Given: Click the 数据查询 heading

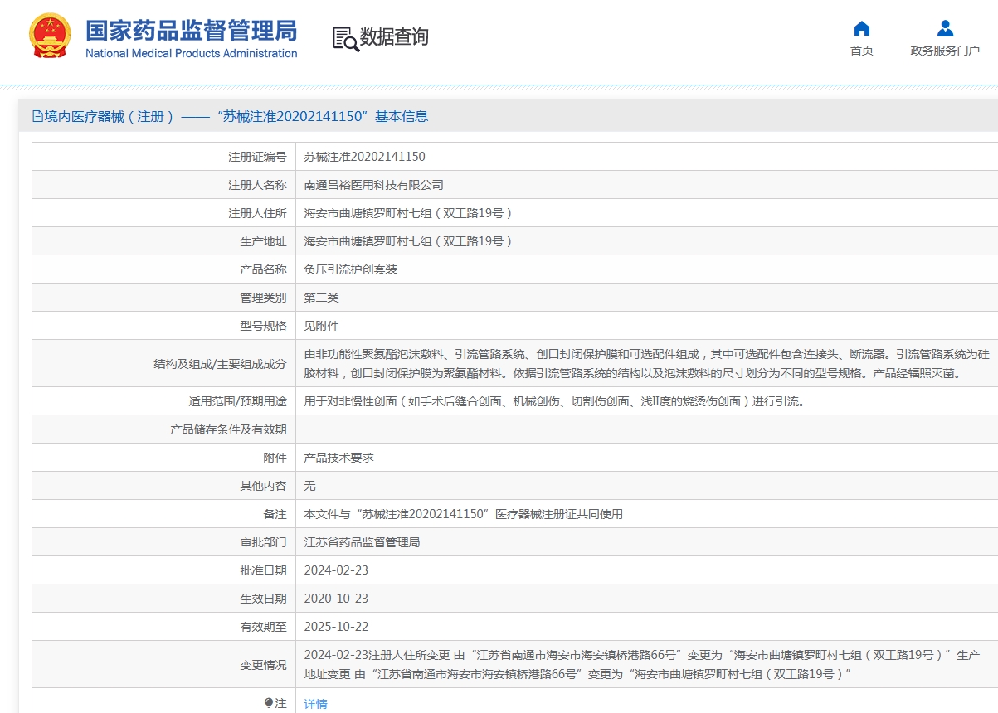Looking at the screenshot, I should [394, 37].
